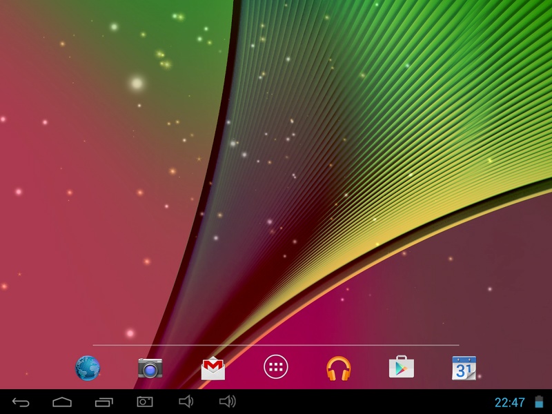The height and width of the screenshot is (414, 552).
Task: Tap the battery status icon
Action: point(539,402)
